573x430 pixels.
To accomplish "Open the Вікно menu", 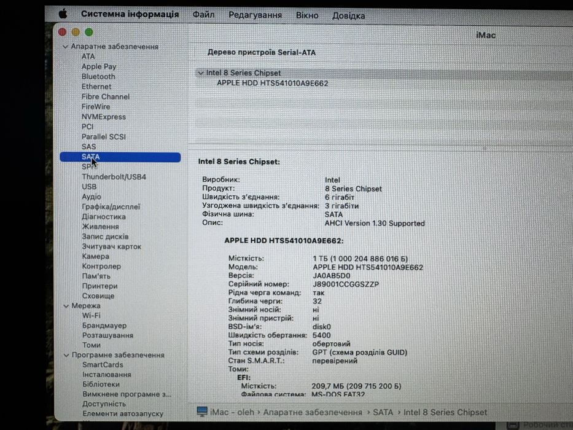I will [307, 15].
